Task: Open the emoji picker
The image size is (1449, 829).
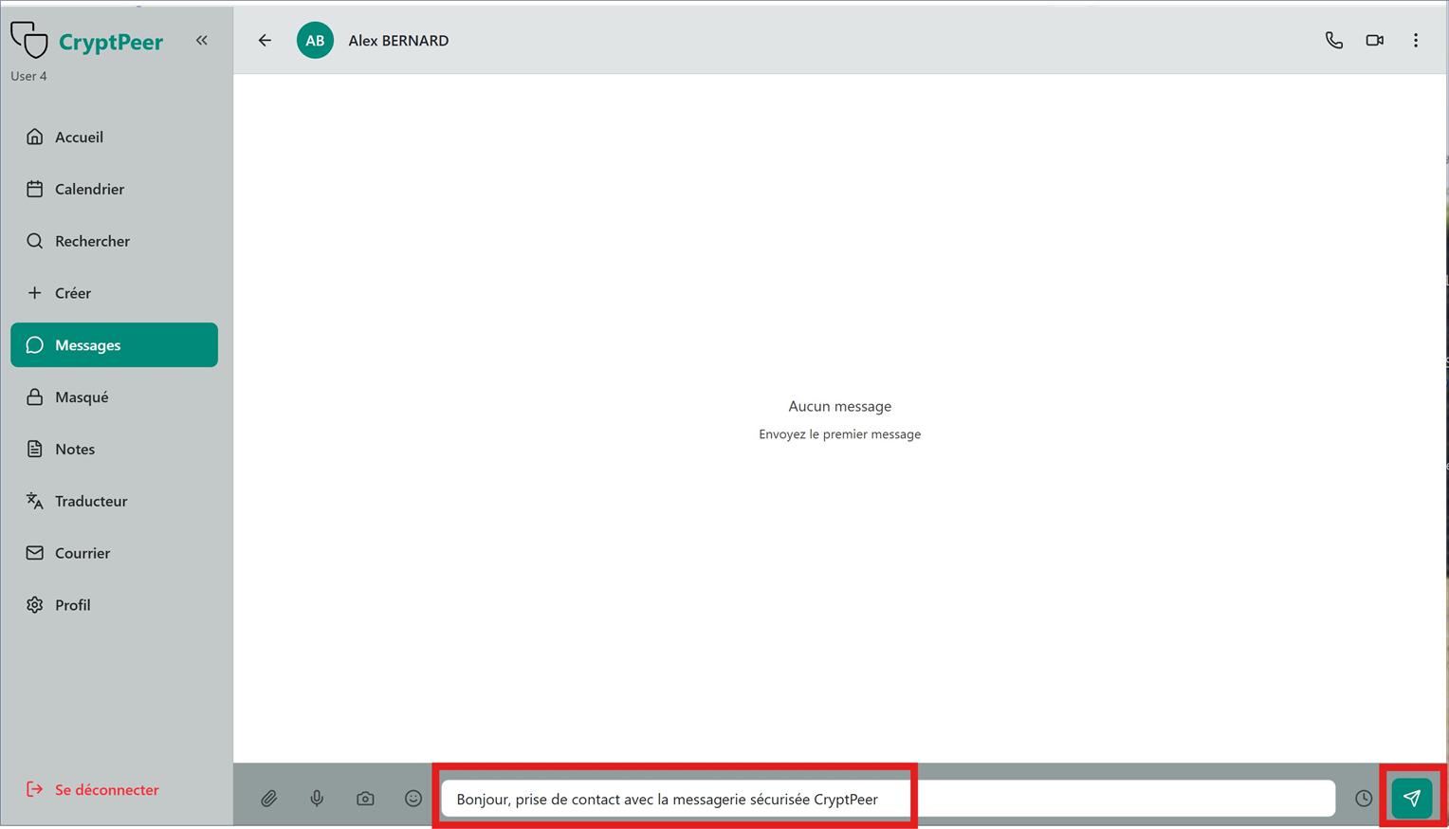Action: [413, 799]
